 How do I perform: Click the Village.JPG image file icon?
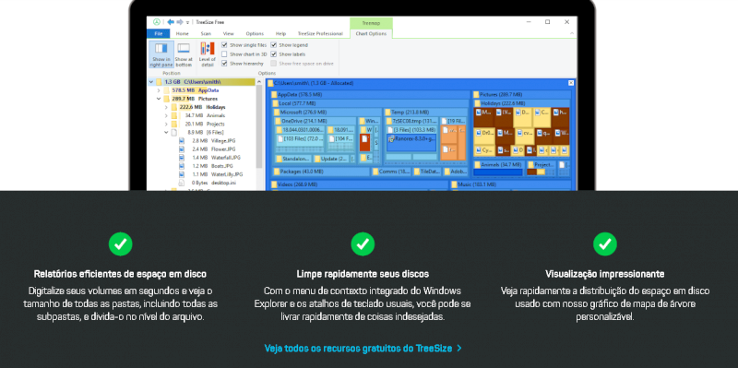[182, 141]
